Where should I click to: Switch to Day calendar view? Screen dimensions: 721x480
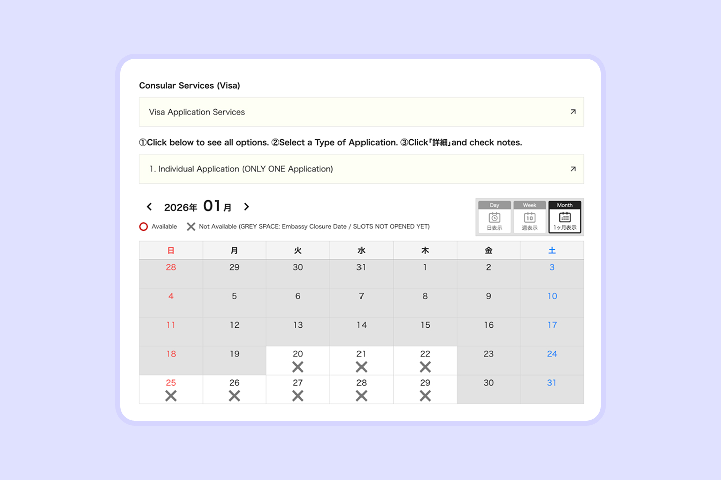[494, 217]
